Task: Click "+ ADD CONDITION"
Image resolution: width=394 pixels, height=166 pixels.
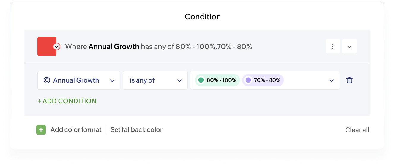Action: click(67, 101)
